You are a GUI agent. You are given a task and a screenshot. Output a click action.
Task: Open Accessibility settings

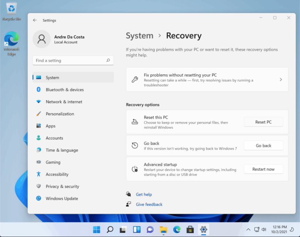[73, 174]
